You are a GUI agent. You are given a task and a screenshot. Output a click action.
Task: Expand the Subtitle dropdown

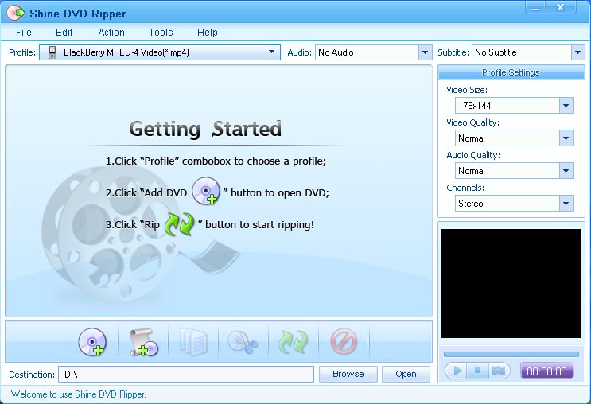click(577, 52)
